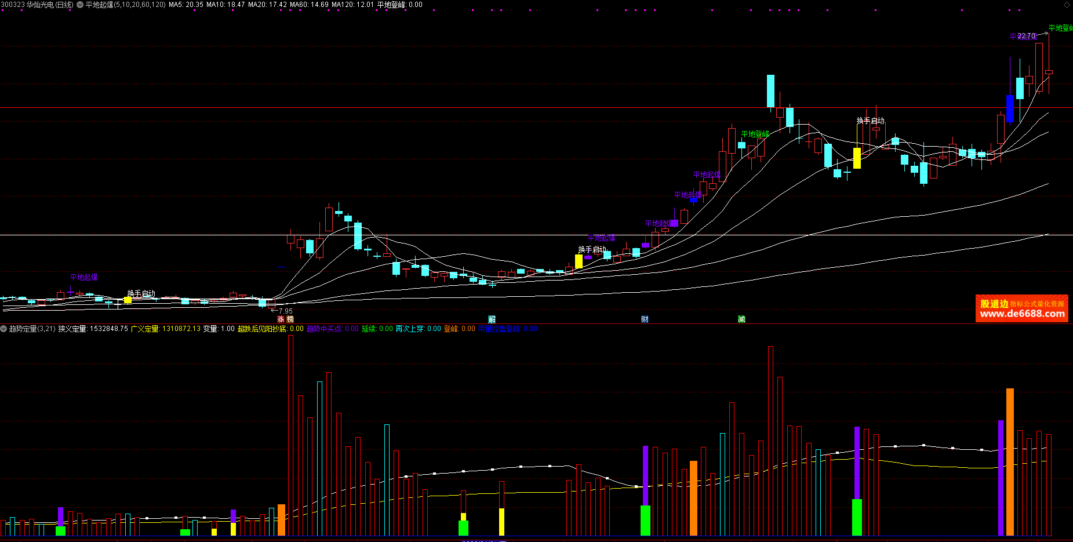Click the MA60: 14.69 readout

pos(309,5)
